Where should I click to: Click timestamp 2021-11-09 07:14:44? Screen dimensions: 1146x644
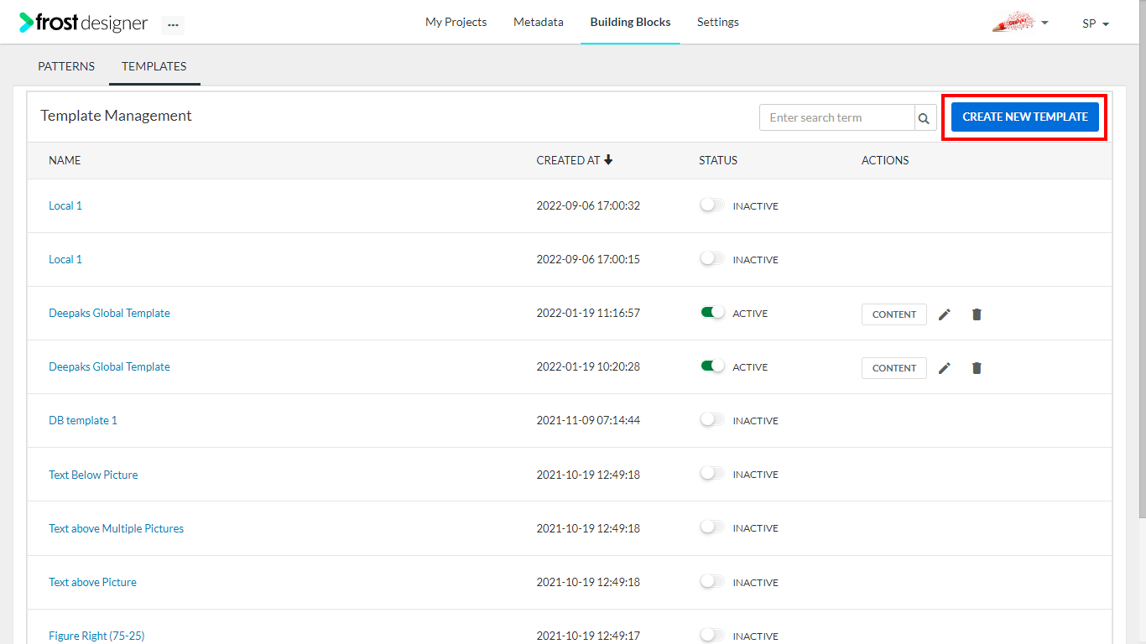pos(588,420)
